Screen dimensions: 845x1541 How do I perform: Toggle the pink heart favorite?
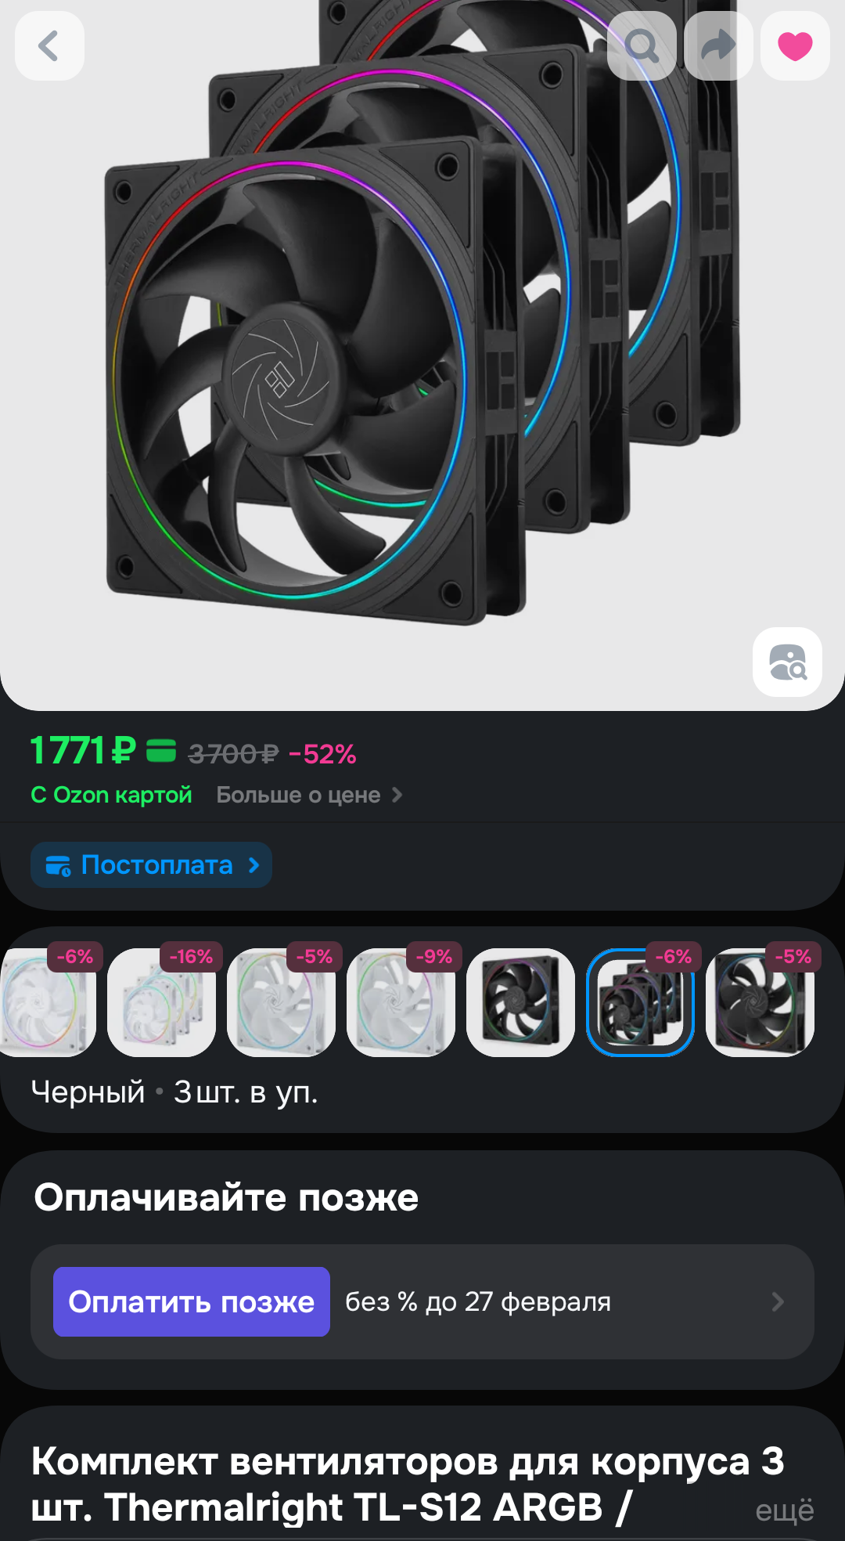coord(795,45)
